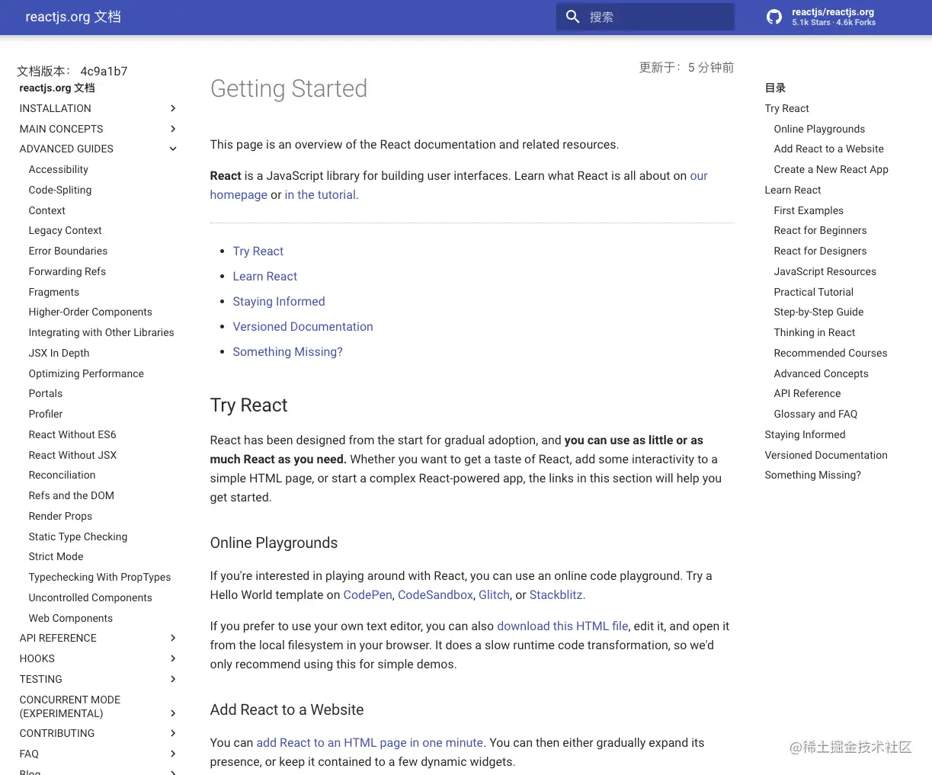Open the reactjs/reactjs.org repository link
Image resolution: width=932 pixels, height=775 pixels.
[x=822, y=17]
